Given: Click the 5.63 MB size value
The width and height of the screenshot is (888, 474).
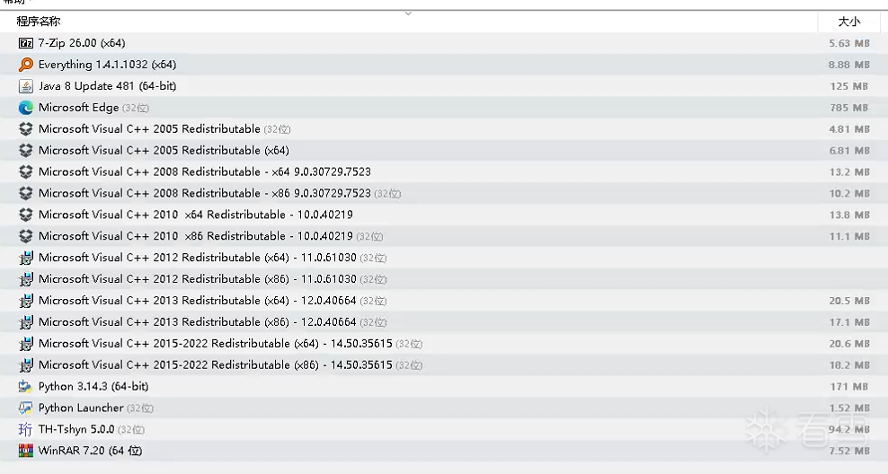Looking at the screenshot, I should coord(849,44).
